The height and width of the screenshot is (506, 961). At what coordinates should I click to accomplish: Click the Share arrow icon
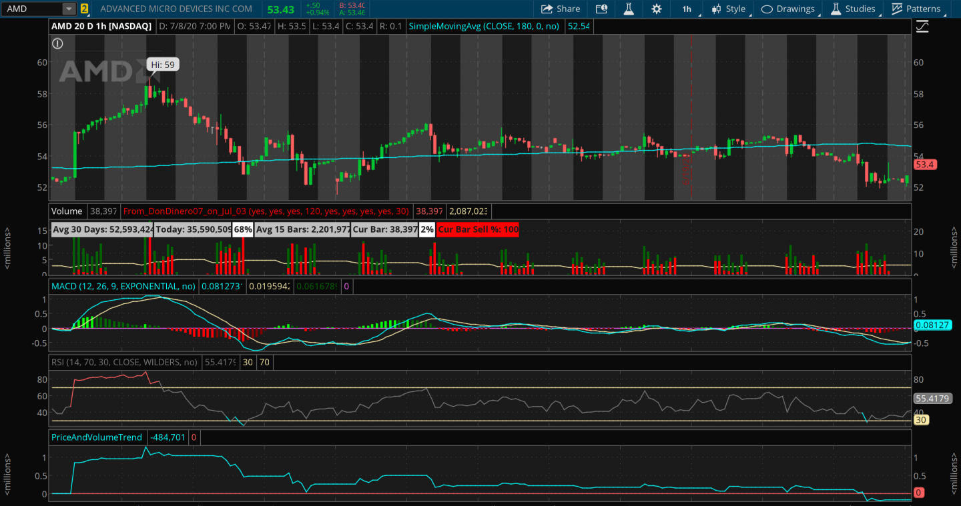pos(547,9)
